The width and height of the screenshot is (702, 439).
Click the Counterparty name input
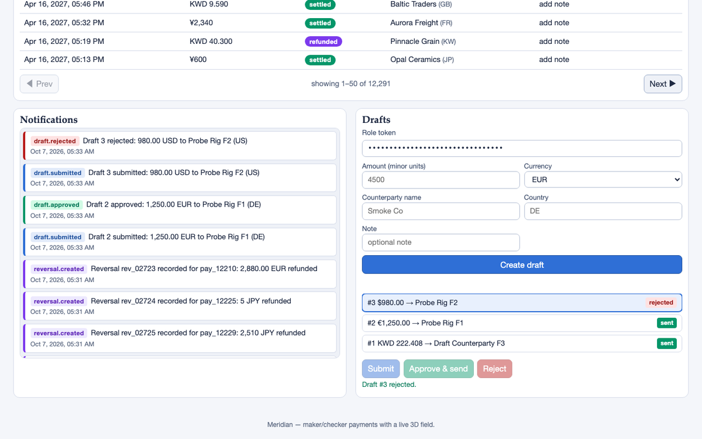pyautogui.click(x=441, y=211)
